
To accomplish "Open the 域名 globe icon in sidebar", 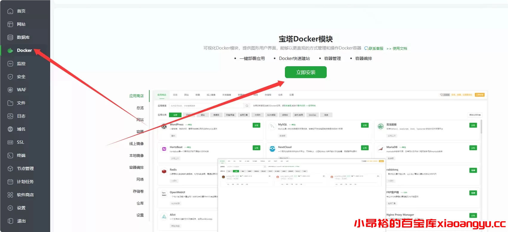I will point(10,129).
